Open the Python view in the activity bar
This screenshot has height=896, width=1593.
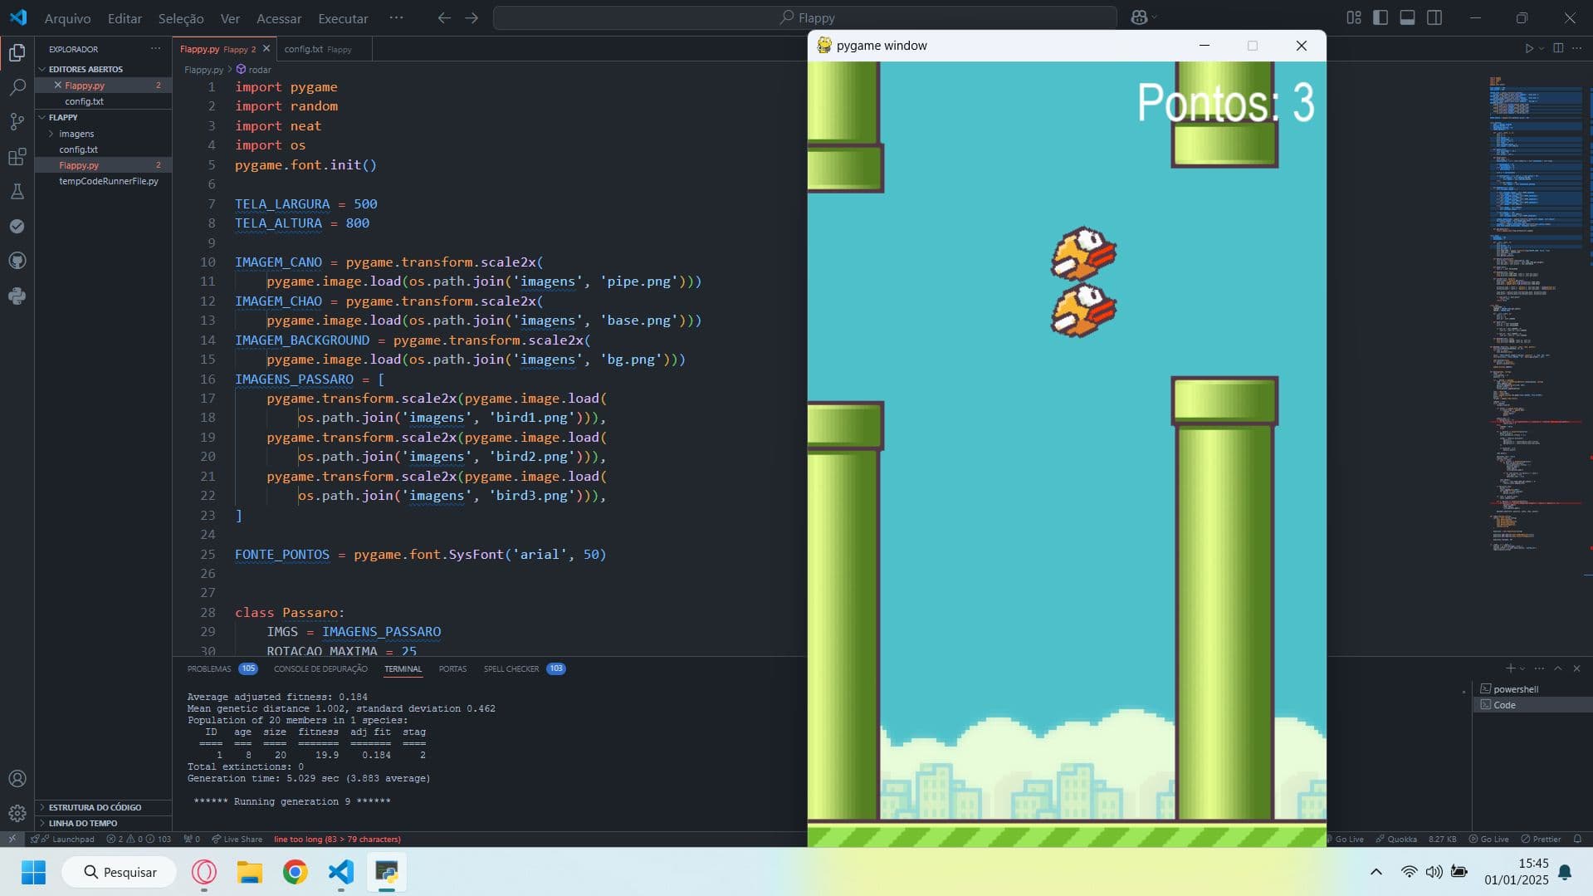click(x=17, y=296)
